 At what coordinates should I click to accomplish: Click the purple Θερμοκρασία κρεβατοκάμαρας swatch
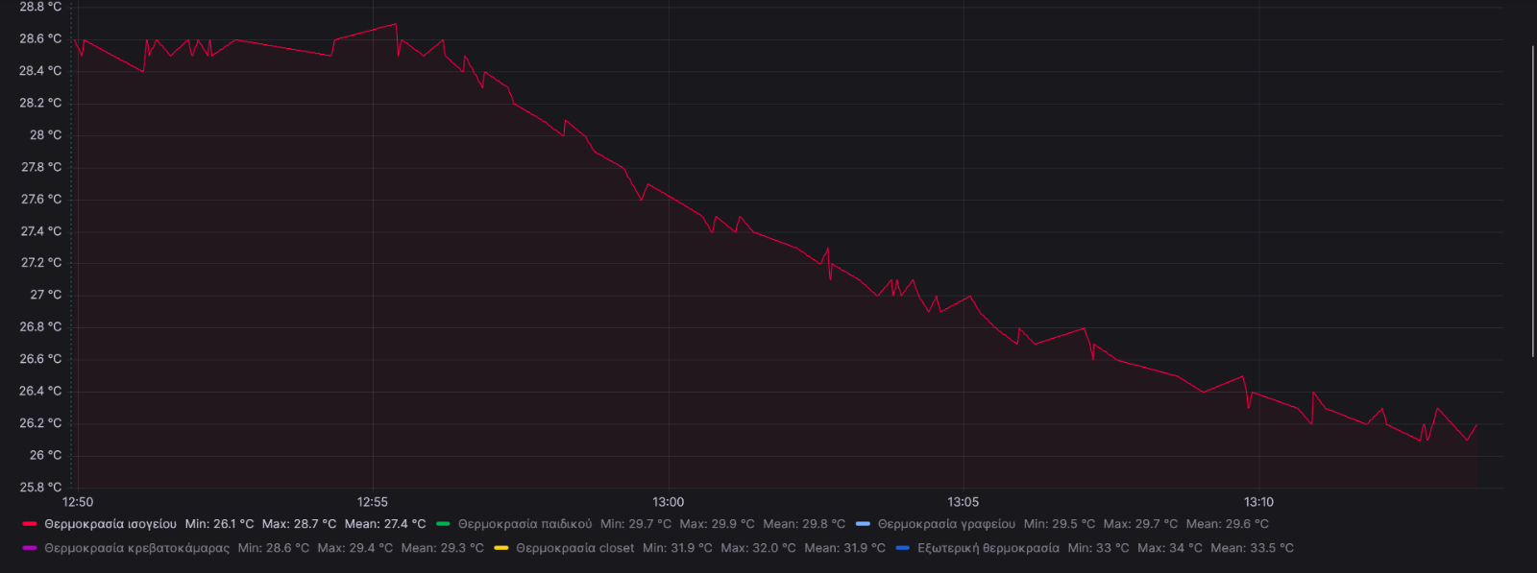pyautogui.click(x=30, y=548)
